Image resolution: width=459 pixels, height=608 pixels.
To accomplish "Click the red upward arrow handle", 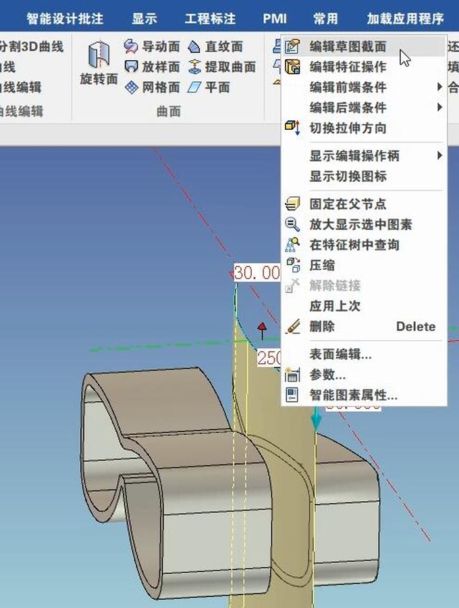I will (262, 330).
